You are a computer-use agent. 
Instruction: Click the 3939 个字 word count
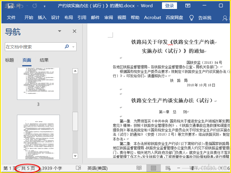click(52, 168)
